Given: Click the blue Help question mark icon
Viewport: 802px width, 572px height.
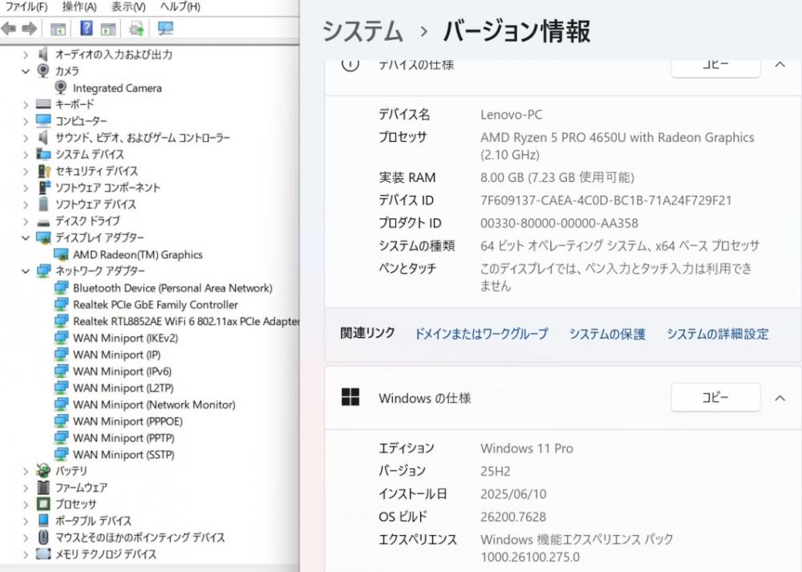Looking at the screenshot, I should (x=86, y=29).
